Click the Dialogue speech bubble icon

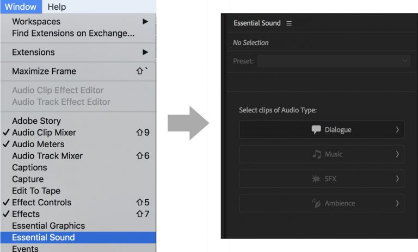click(x=316, y=130)
